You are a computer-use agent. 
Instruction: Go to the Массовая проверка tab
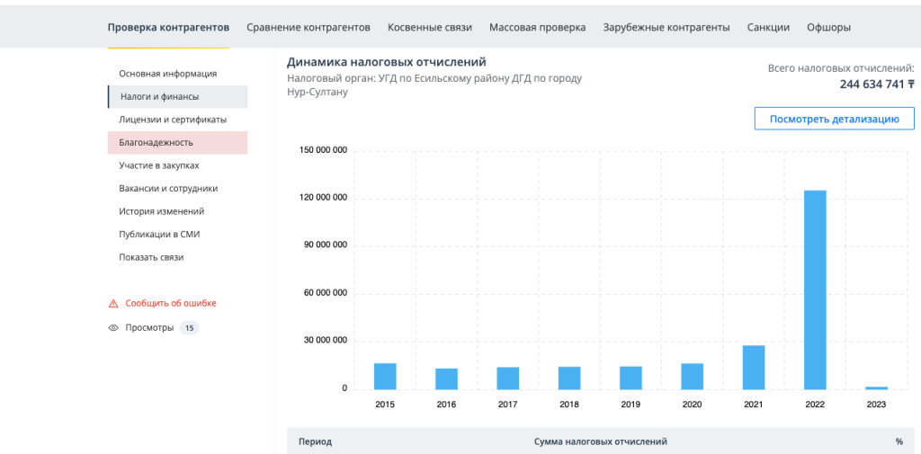[538, 27]
